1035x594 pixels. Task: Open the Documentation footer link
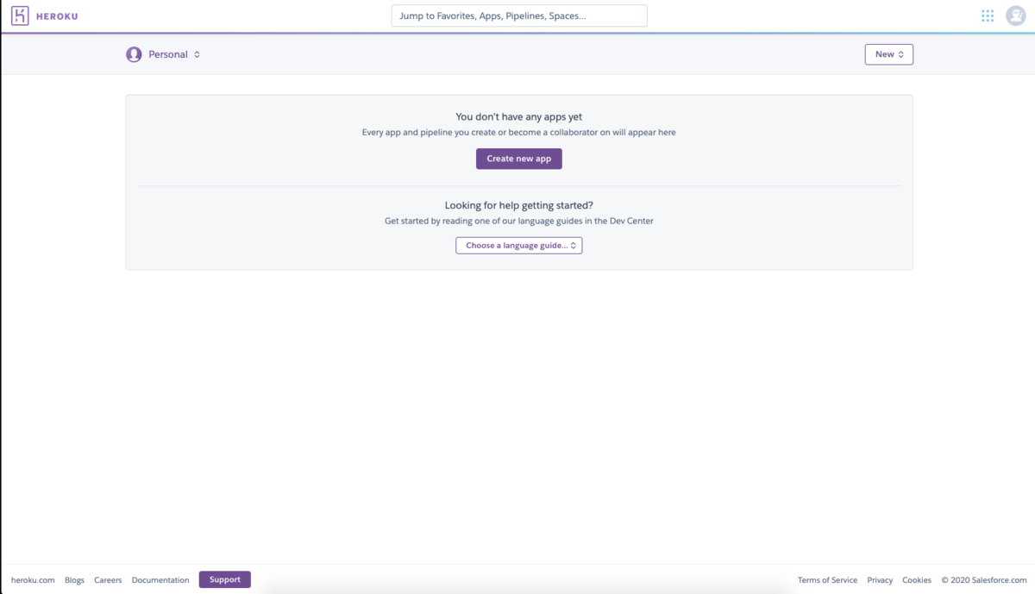160,580
